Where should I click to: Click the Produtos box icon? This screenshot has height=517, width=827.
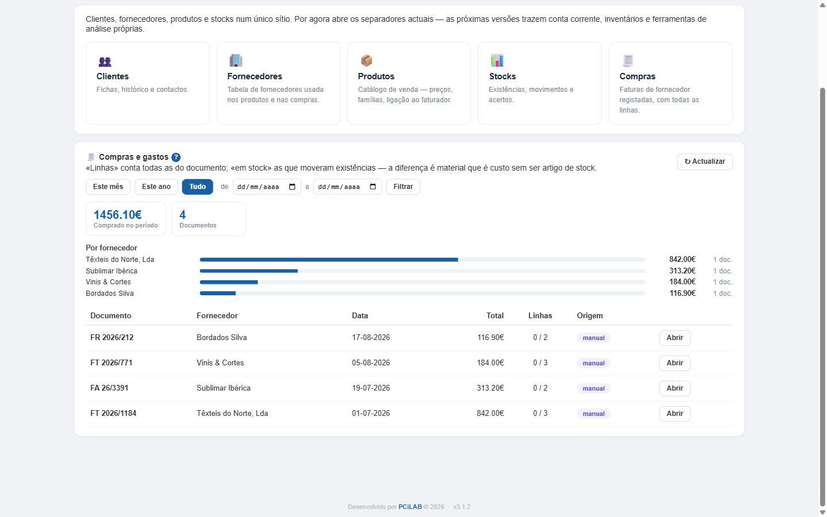pos(366,60)
